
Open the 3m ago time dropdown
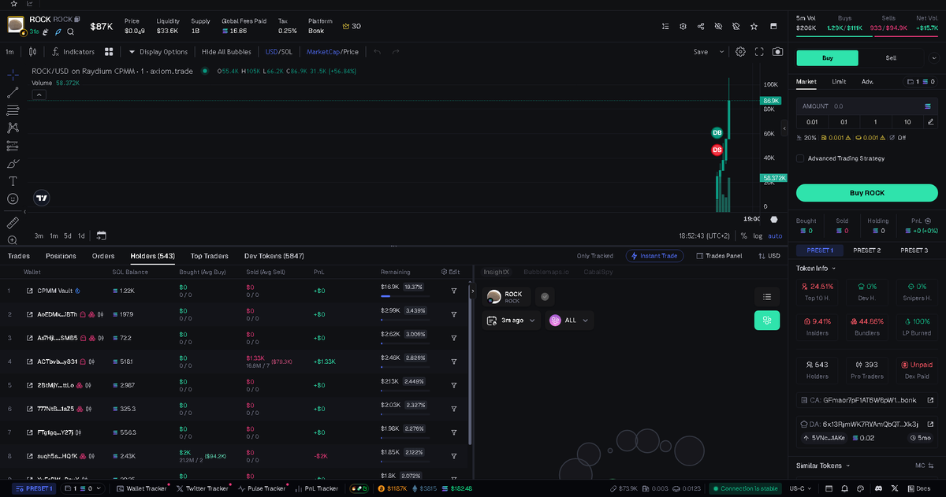pyautogui.click(x=512, y=321)
